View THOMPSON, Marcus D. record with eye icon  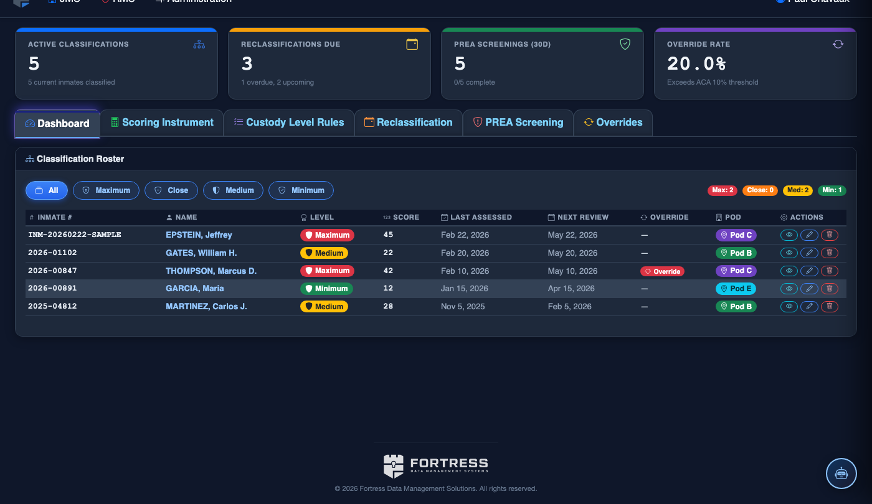tap(789, 271)
